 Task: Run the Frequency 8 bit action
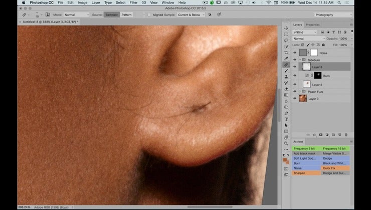tap(306, 148)
